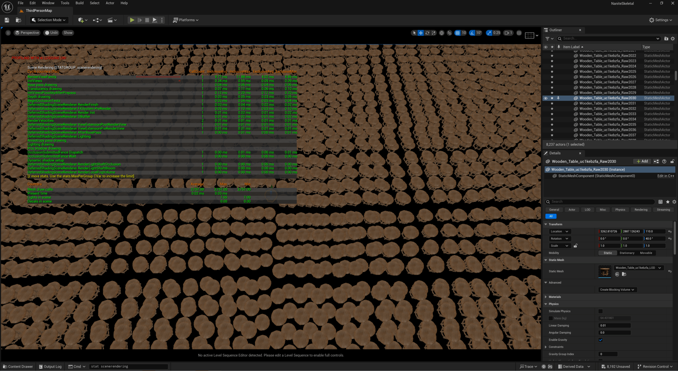Image resolution: width=678 pixels, height=371 pixels.
Task: Select StaticMeshComponent (StaticMeshComponent0) in Details
Action: 596,176
